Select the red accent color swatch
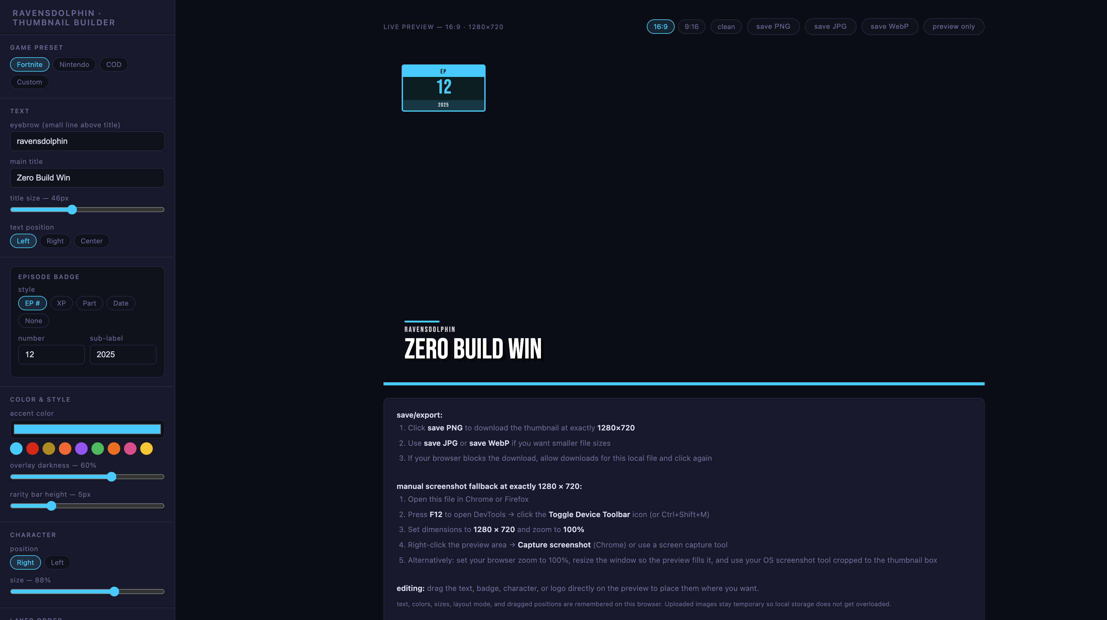The image size is (1107, 620). (x=32, y=448)
